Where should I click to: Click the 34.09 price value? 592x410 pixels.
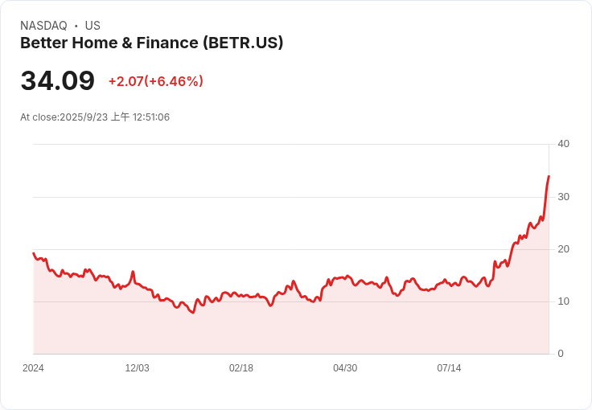point(57,81)
